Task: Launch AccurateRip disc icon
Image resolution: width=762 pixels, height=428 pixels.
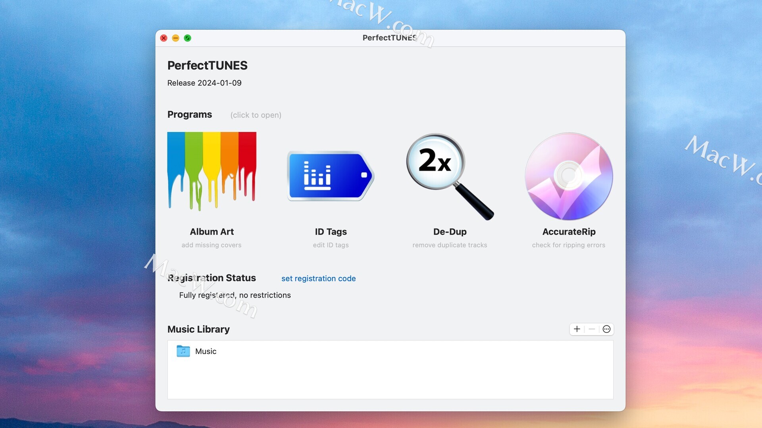Action: pyautogui.click(x=569, y=176)
